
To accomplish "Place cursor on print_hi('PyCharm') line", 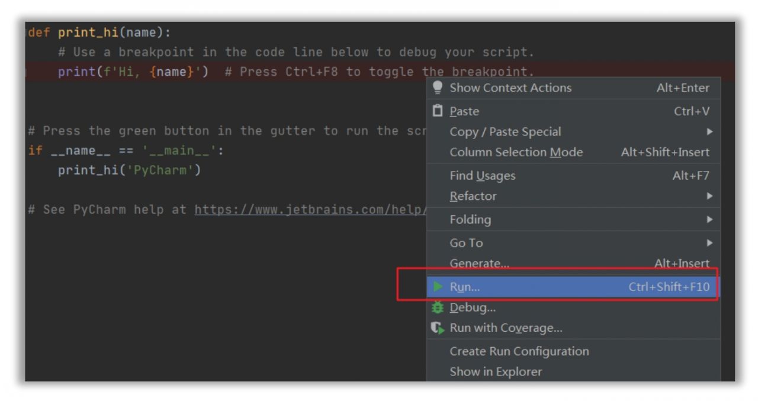I will [130, 170].
